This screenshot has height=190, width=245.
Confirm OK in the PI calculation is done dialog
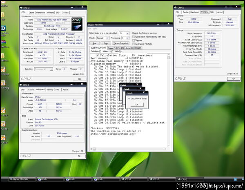[x=137, y=105]
